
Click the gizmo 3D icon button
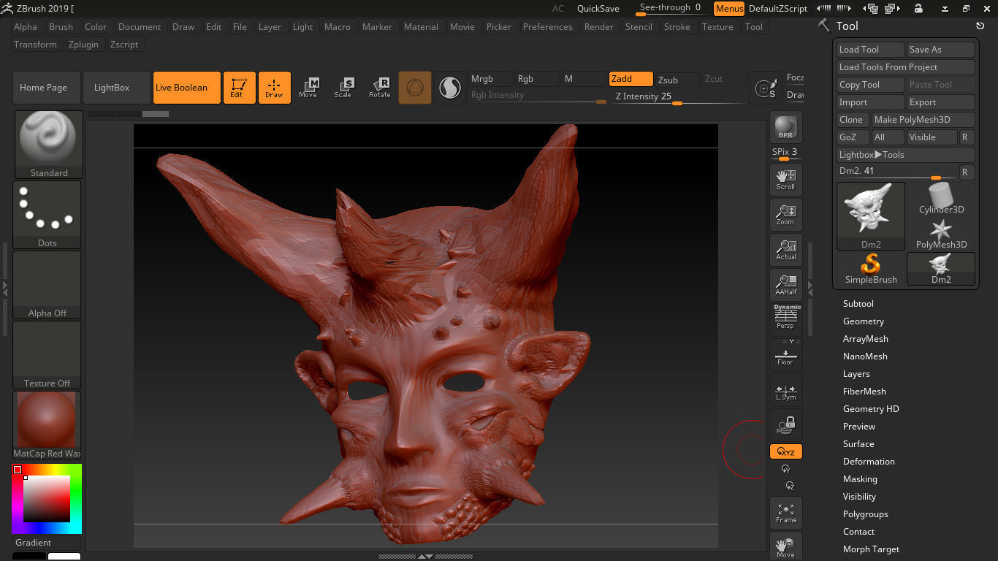click(414, 88)
